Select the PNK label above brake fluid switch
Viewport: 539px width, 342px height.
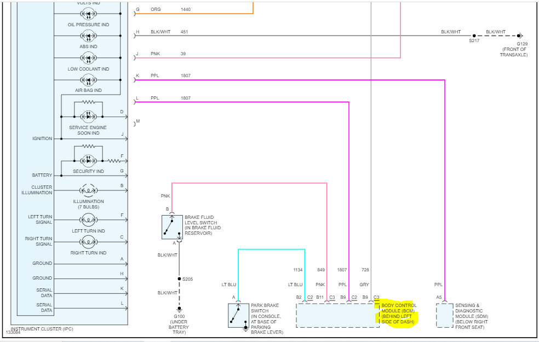click(x=165, y=196)
